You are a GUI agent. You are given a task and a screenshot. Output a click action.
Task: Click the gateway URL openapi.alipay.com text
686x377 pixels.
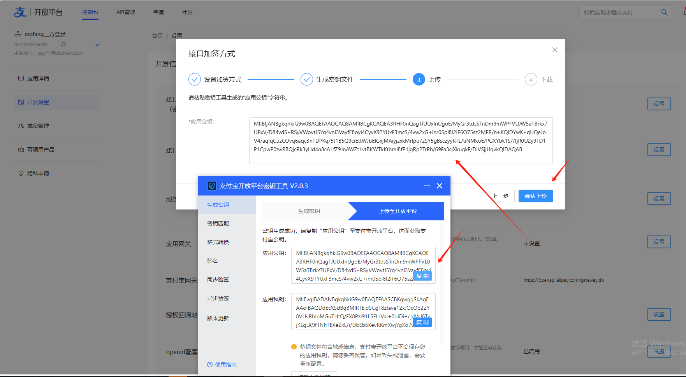[563, 280]
